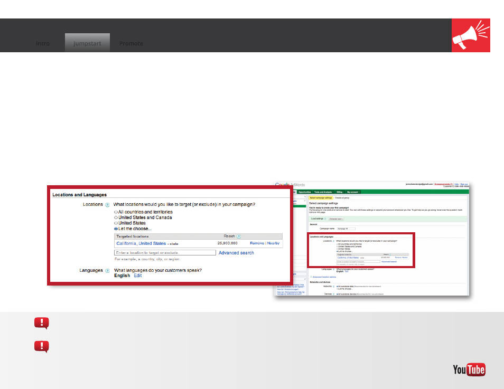The width and height of the screenshot is (504, 389).
Task: Click the Networks help icon in small screenshot
Action: [334, 286]
